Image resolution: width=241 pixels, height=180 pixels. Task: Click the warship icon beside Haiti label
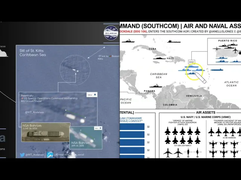pos(160,58)
